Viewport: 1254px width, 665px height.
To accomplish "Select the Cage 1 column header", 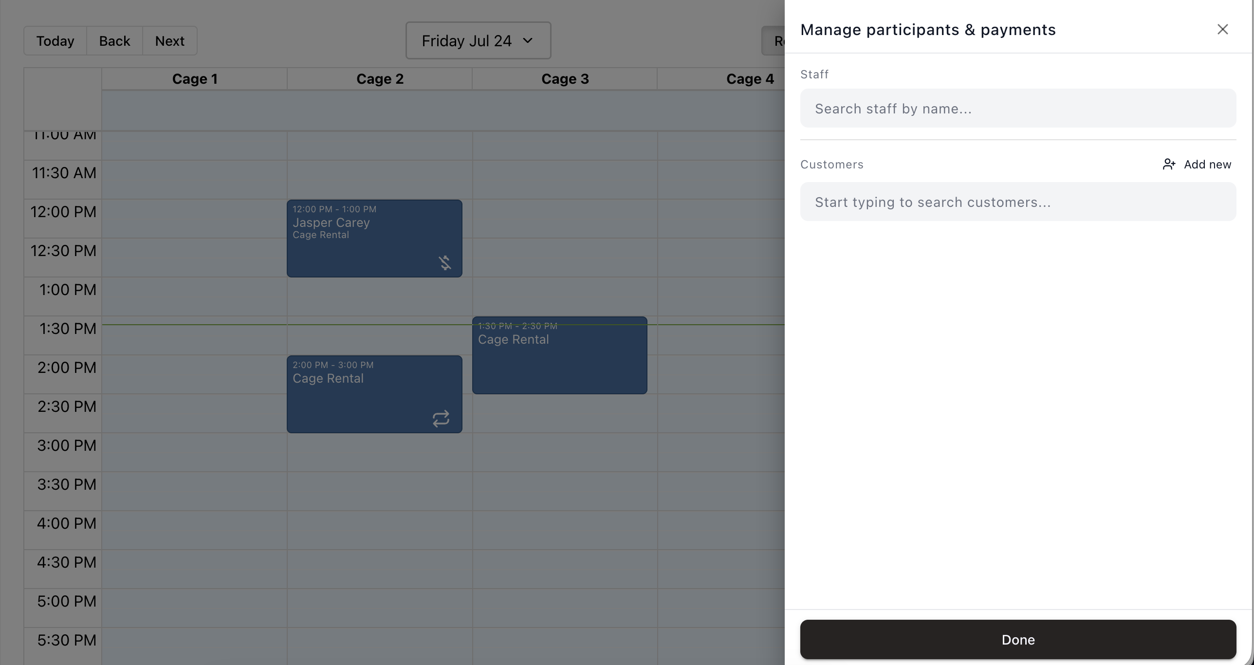I will click(195, 79).
